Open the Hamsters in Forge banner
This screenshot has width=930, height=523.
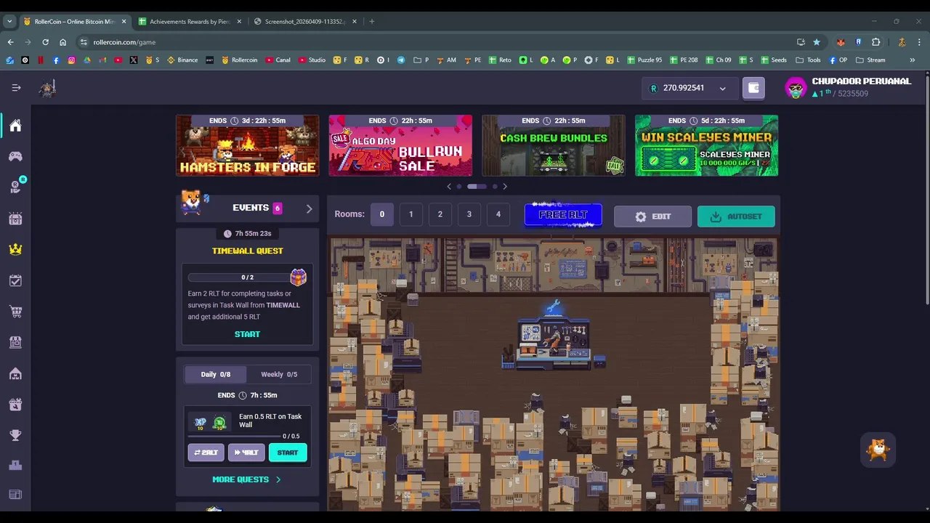pos(247,145)
